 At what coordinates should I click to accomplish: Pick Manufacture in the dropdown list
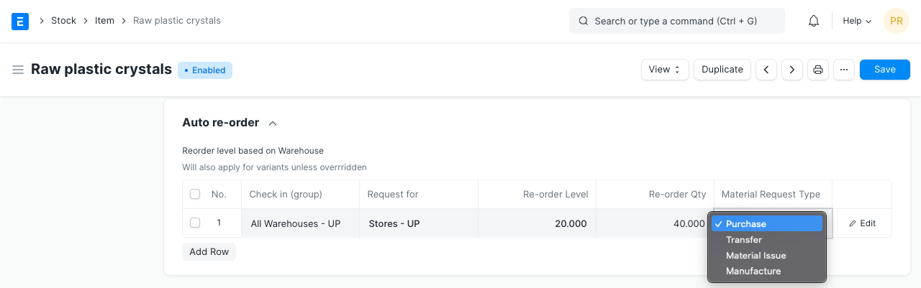[x=753, y=271]
